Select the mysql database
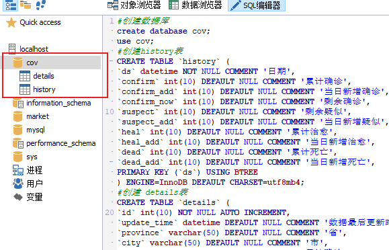This screenshot has height=250, width=389. (x=36, y=130)
